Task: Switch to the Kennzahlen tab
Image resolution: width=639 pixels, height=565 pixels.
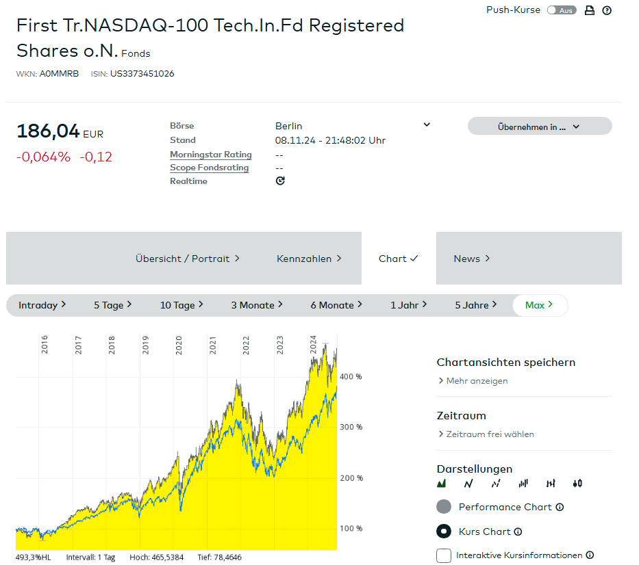Action: (x=309, y=259)
